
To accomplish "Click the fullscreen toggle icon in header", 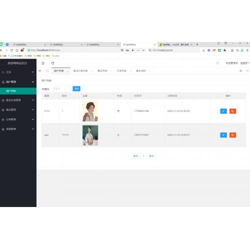I will (217, 63).
